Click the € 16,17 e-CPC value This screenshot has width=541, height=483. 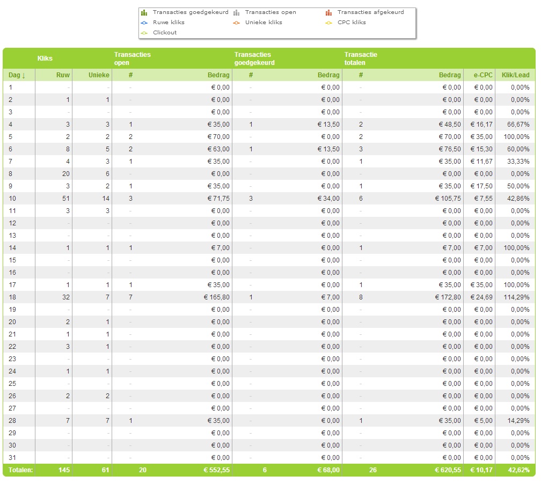coord(481,125)
